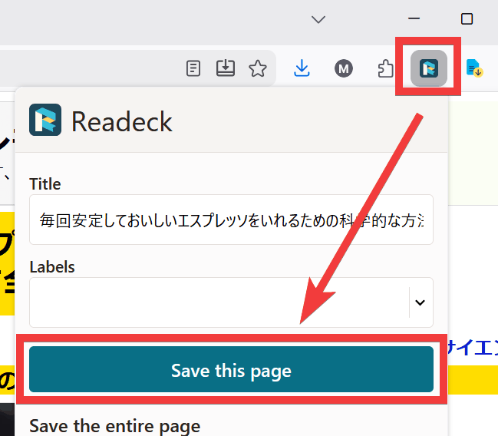Click the Readeck logo in popup header
This screenshot has height=436, width=498.
tap(45, 120)
